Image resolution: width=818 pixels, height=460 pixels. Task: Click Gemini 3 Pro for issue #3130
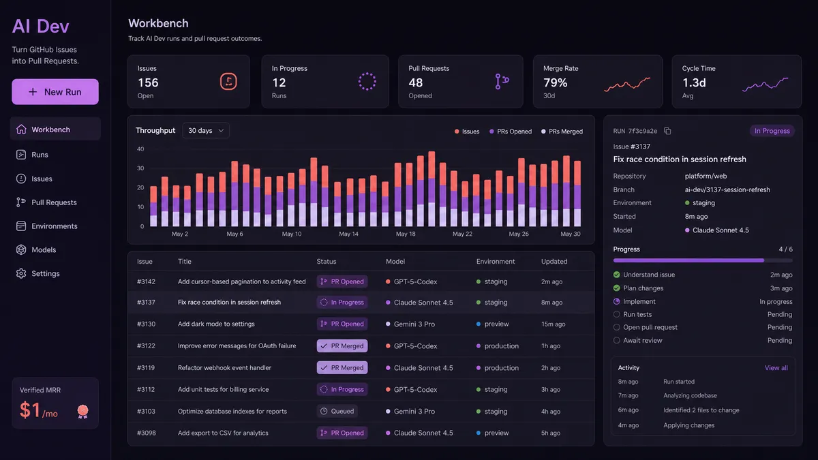410,324
